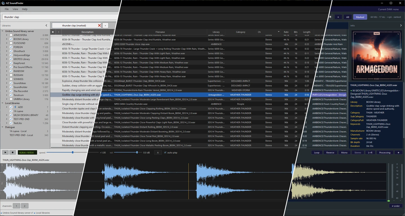The image size is (405, 216).
Task: Open the Help menu
Action: [25, 9]
